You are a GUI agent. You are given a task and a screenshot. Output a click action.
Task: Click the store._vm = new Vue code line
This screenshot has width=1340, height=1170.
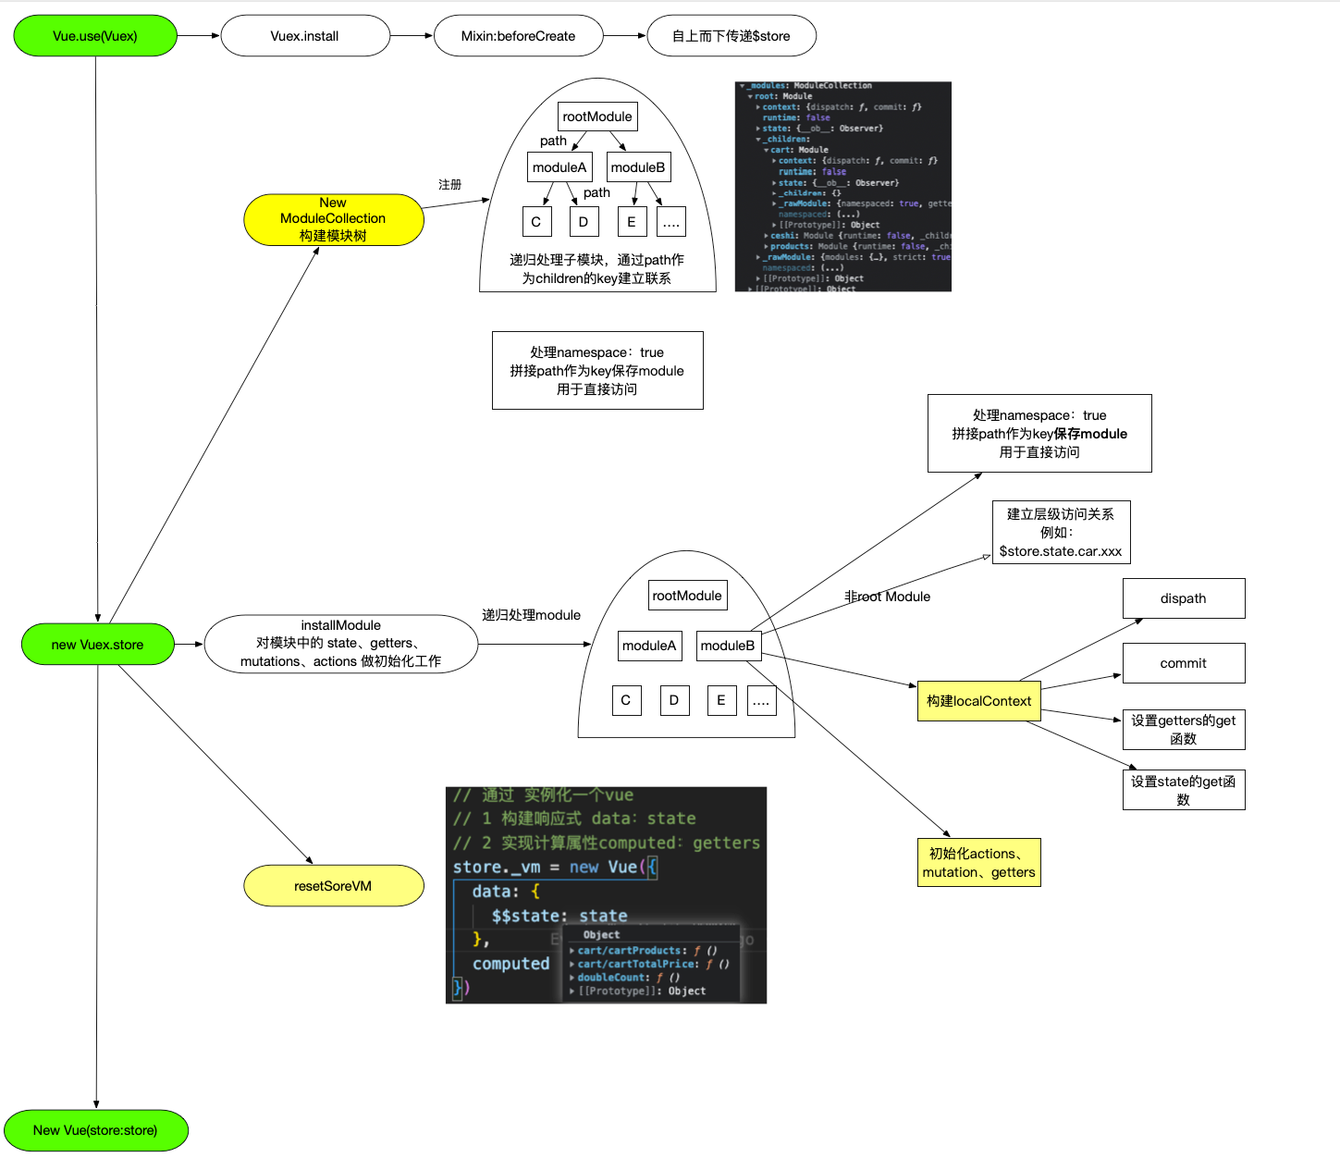555,868
